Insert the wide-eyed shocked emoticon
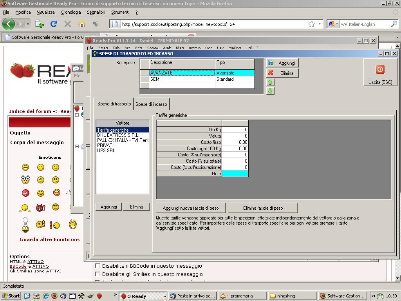 click(x=25, y=180)
